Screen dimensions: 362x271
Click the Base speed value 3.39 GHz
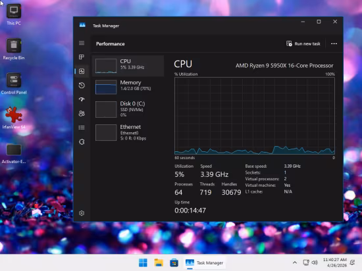click(292, 166)
